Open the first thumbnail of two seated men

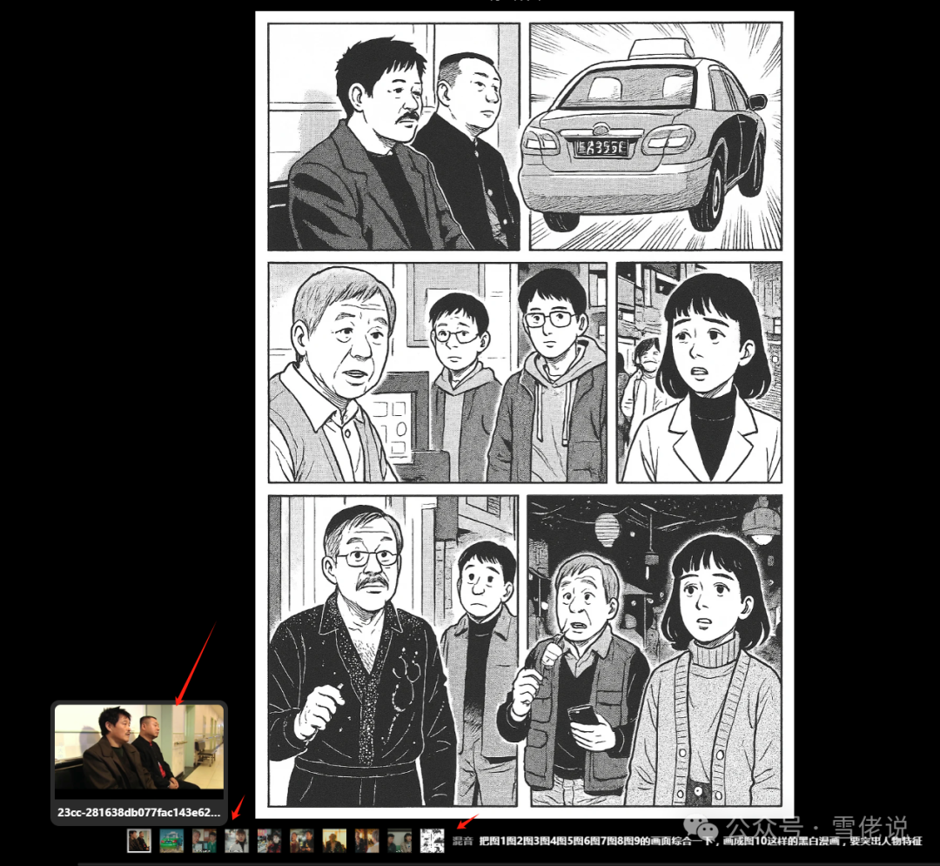[x=138, y=841]
